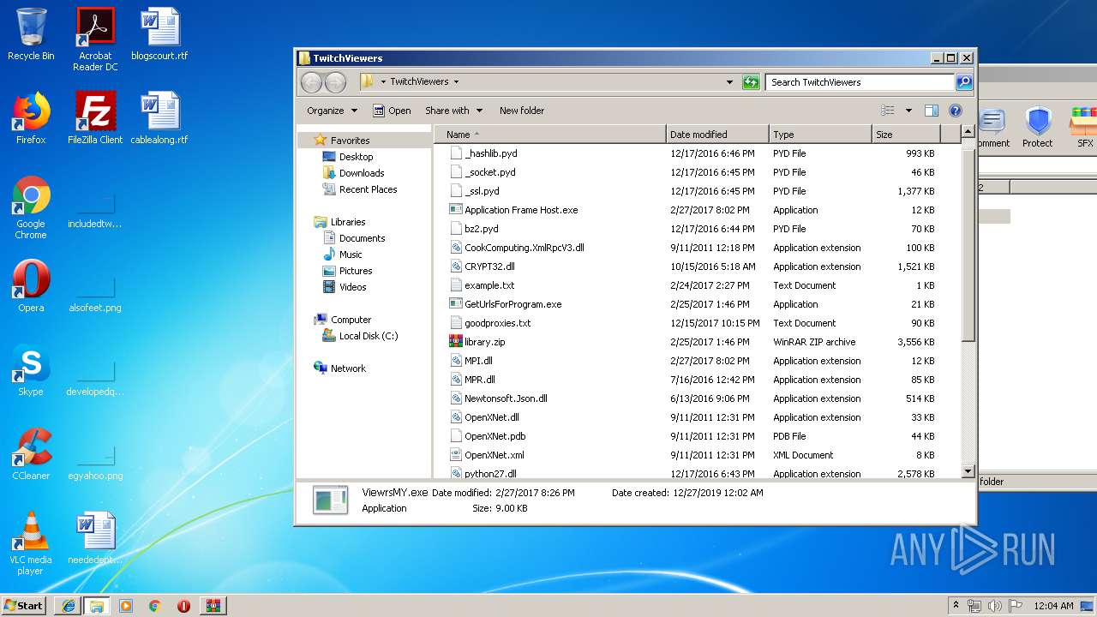Viewport: 1097px width, 617px height.
Task: Open the Recycle Bin desktop icon
Action: [31, 34]
